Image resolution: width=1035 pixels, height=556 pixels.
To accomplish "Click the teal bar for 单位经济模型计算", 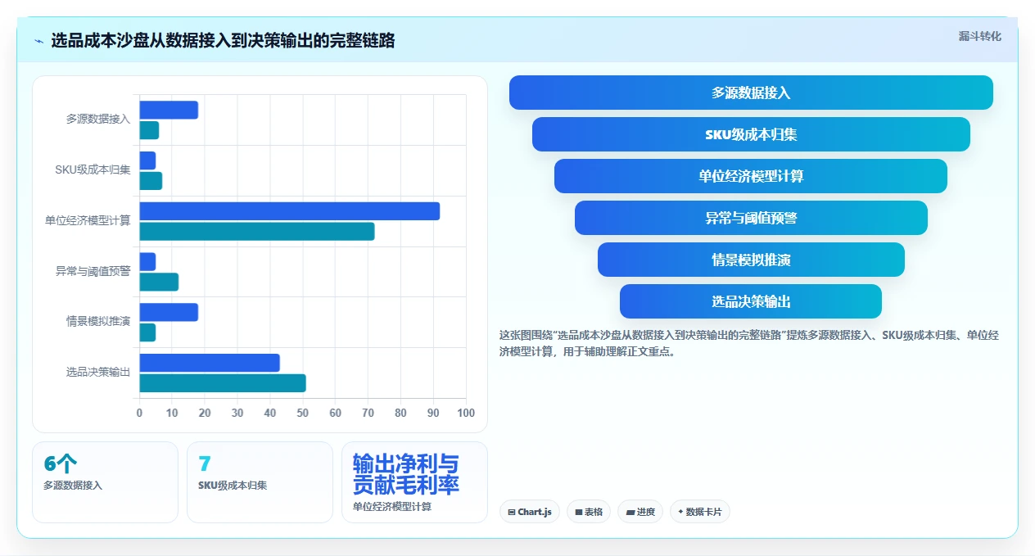I will tap(256, 232).
